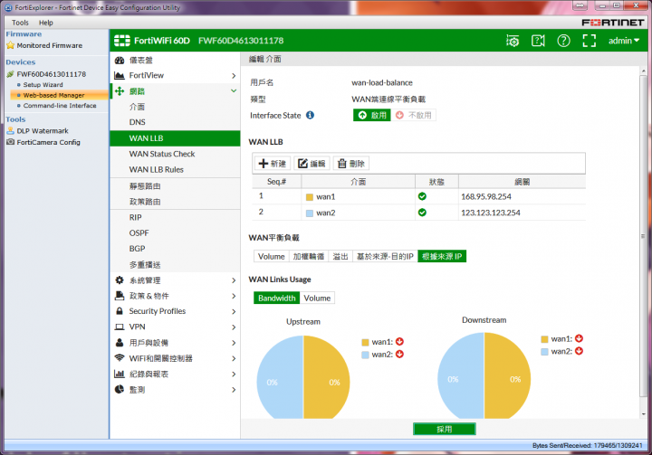Expand the FortiView menu chevron

[234, 76]
